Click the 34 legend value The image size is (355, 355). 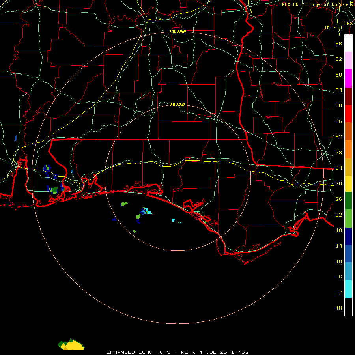click(339, 168)
